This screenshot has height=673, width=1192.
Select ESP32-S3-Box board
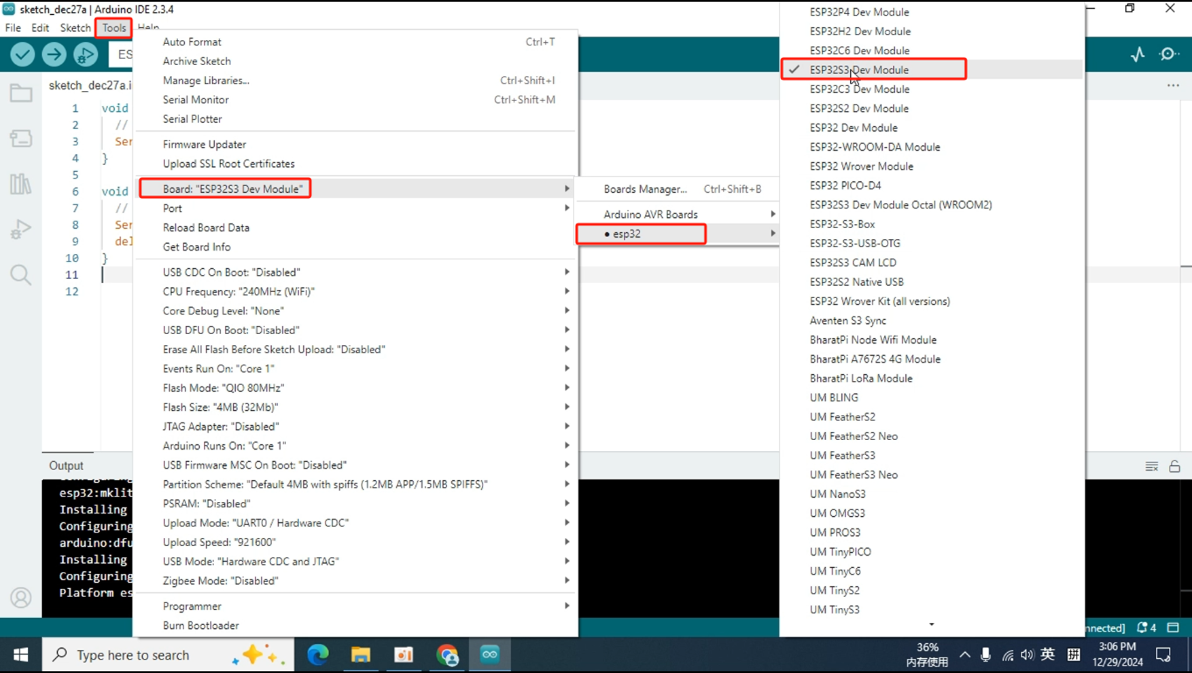pos(931,224)
